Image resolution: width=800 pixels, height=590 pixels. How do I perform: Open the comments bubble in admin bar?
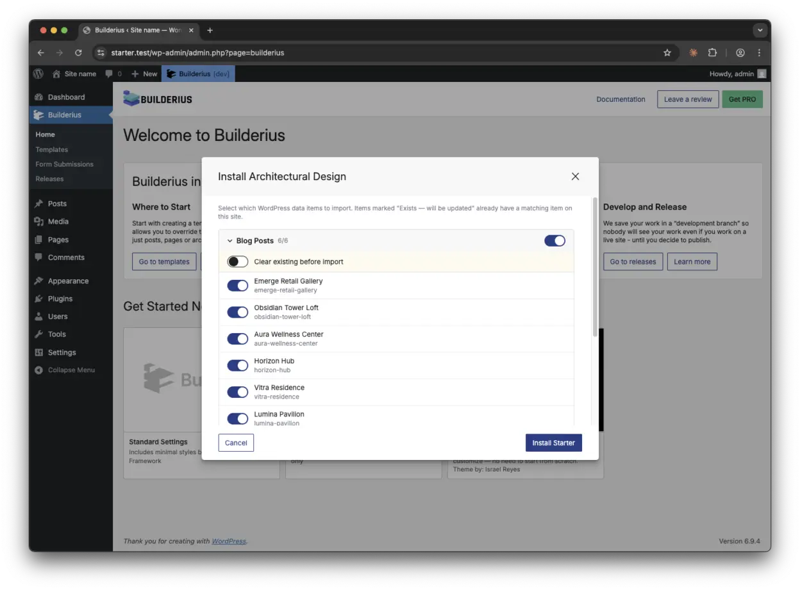109,74
